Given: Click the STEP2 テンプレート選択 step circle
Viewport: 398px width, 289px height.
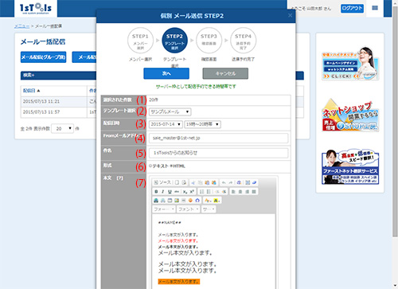Looking at the screenshot, I should click(174, 41).
